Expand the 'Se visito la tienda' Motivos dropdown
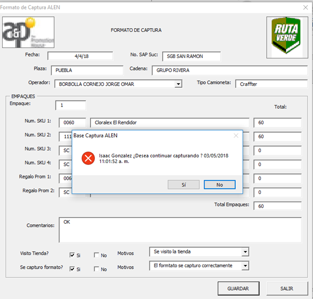Screen dimensions: 313x299 pyautogui.click(x=245, y=252)
